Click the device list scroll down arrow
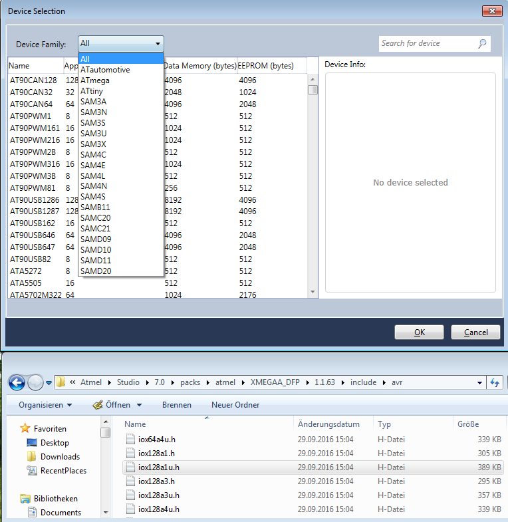 coord(313,292)
